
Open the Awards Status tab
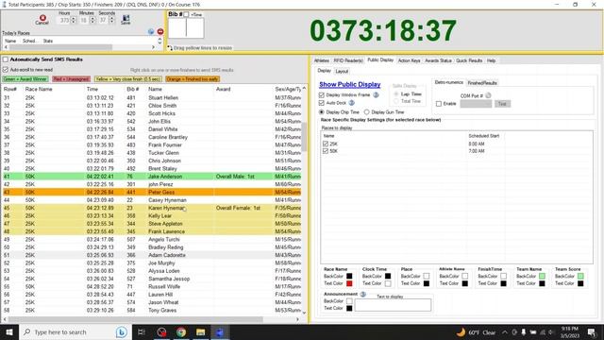click(x=438, y=60)
